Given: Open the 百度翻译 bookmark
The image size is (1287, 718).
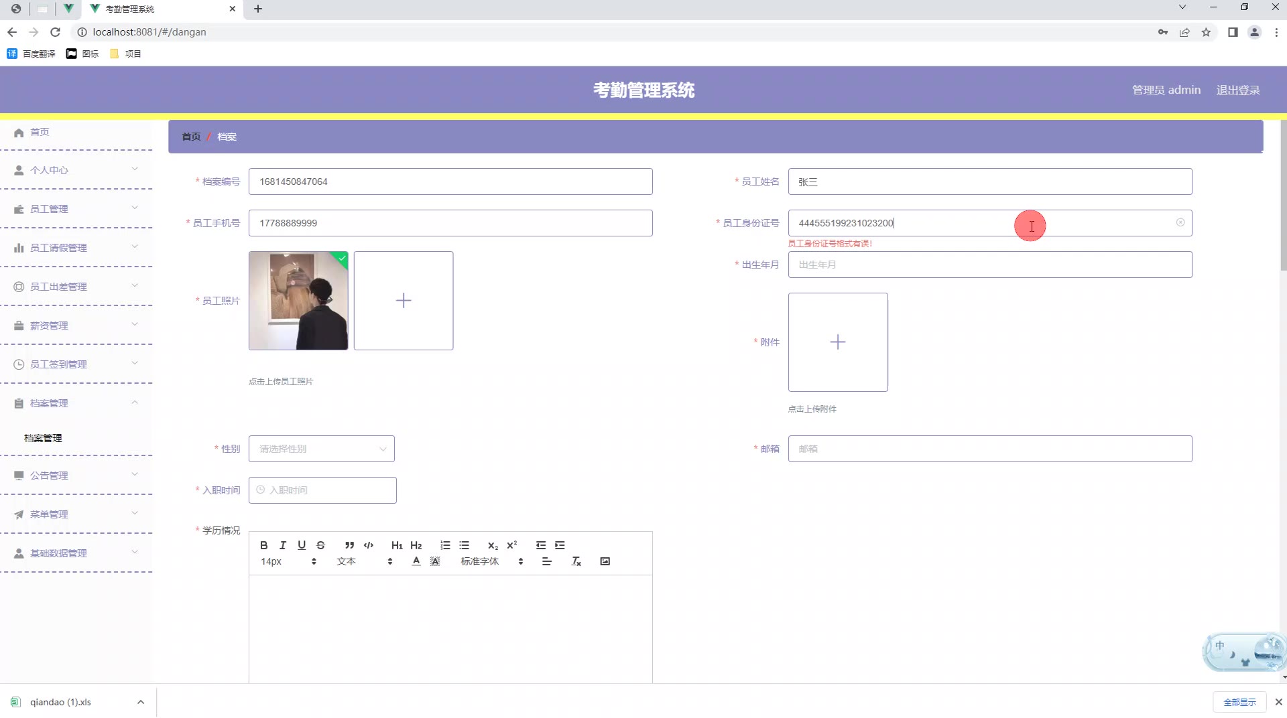Looking at the screenshot, I should pyautogui.click(x=32, y=54).
